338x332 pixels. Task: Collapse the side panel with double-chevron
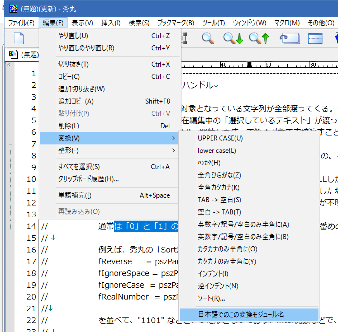tap(9, 65)
